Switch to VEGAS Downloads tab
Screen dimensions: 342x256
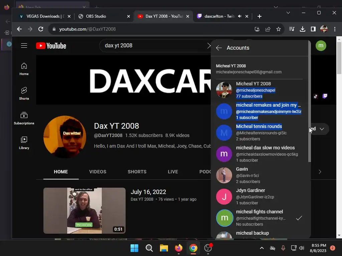[x=45, y=16]
